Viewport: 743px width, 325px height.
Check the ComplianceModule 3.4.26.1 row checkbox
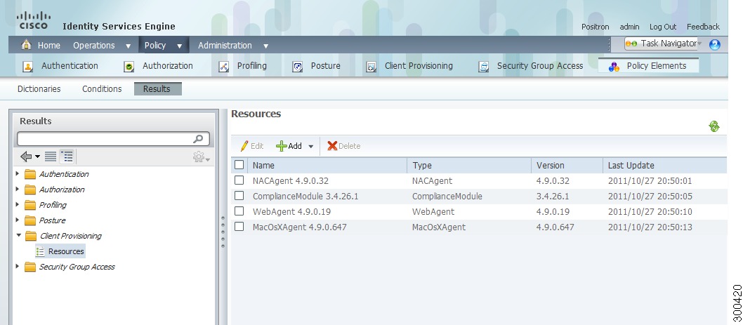(239, 196)
